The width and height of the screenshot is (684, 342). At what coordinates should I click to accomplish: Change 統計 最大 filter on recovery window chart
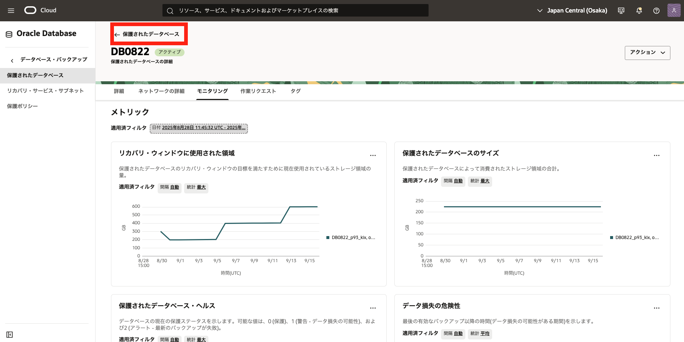tap(196, 188)
